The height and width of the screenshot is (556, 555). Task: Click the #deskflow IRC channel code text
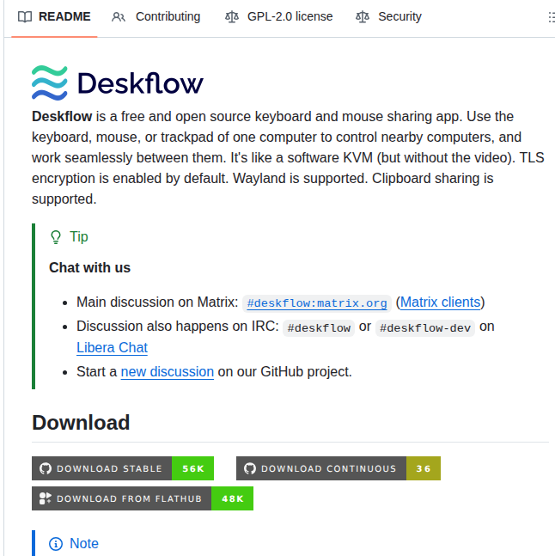point(319,328)
